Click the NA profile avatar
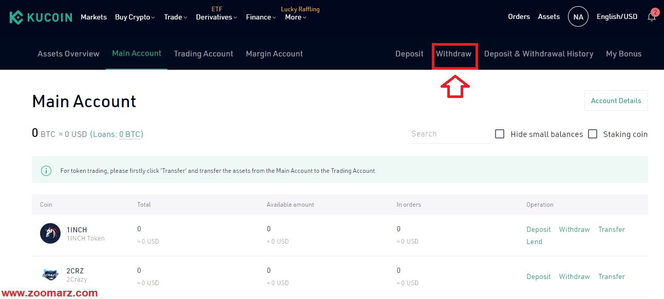 coord(578,17)
